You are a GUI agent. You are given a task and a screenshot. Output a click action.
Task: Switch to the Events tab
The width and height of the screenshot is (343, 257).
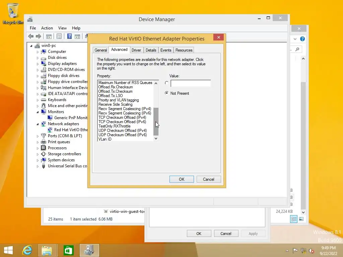tap(166, 50)
